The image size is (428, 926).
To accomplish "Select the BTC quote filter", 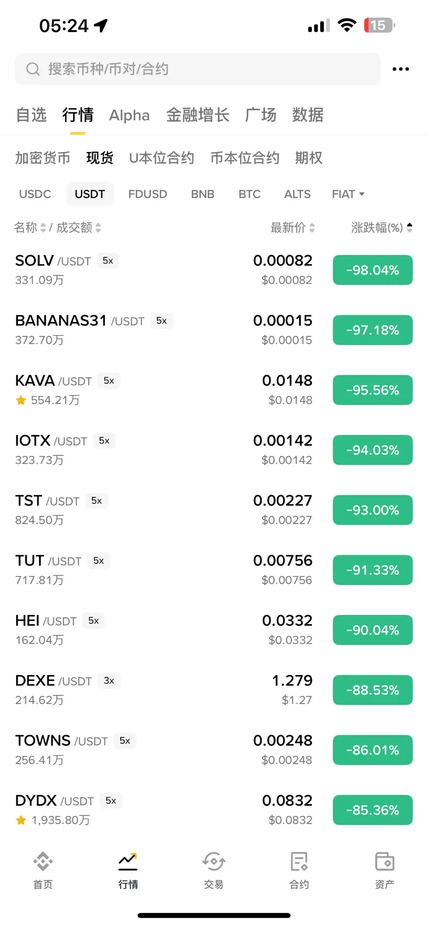I will [x=249, y=194].
